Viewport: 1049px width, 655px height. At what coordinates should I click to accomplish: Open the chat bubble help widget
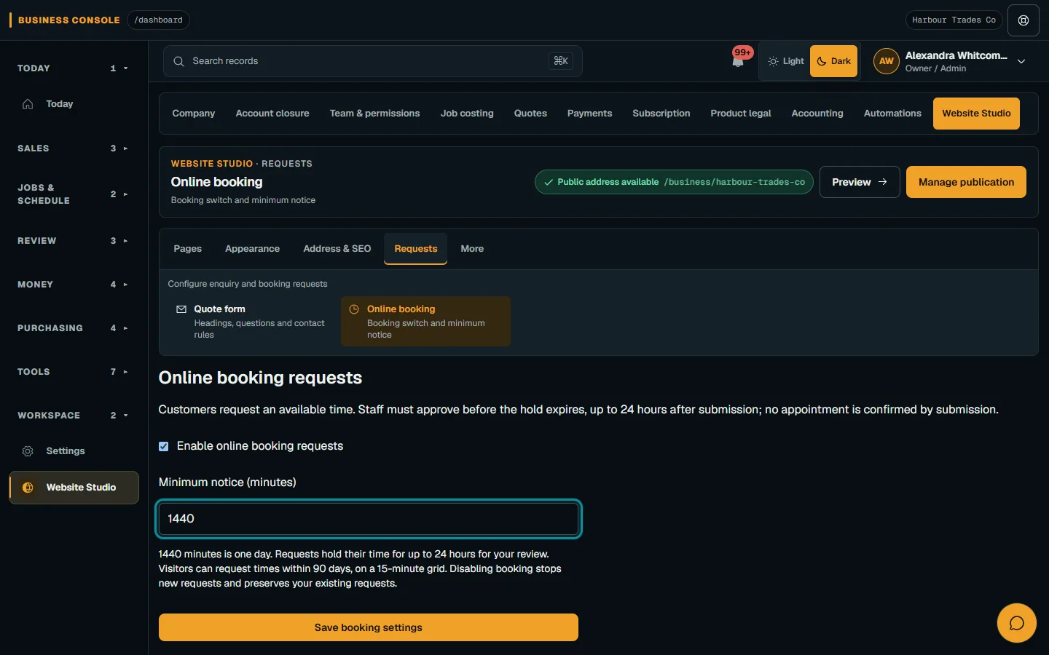[1016, 623]
